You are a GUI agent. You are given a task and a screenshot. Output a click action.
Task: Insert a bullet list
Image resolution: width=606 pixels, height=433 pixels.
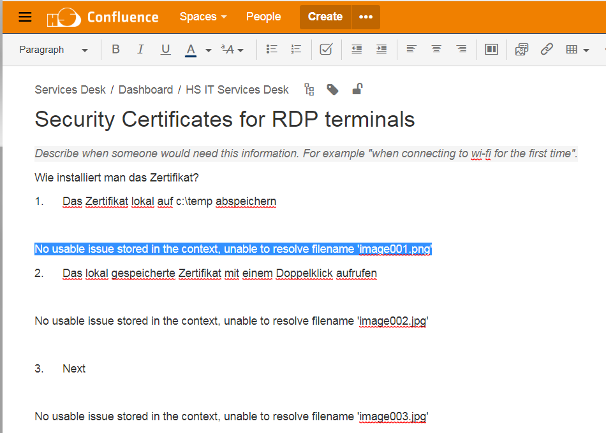click(272, 49)
